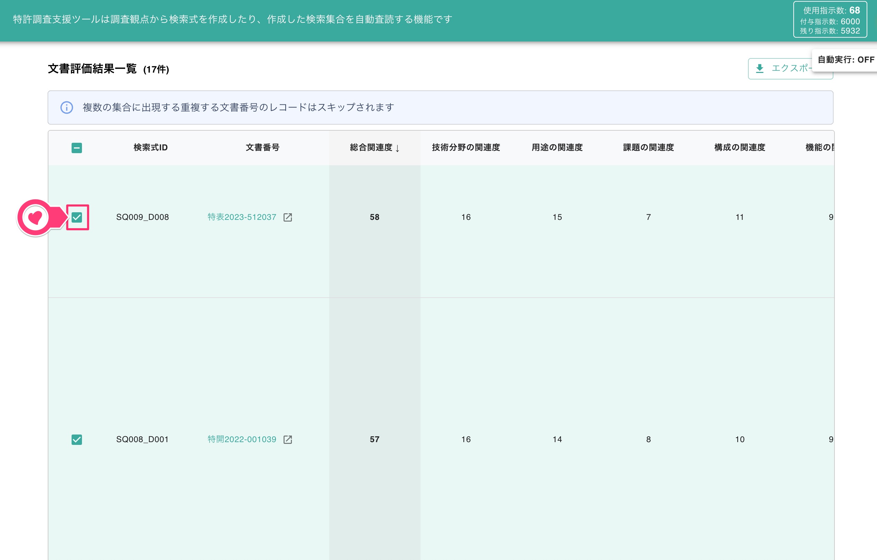Click the 用途の関連度 column header
Screen dimensions: 877x560
[x=557, y=148]
